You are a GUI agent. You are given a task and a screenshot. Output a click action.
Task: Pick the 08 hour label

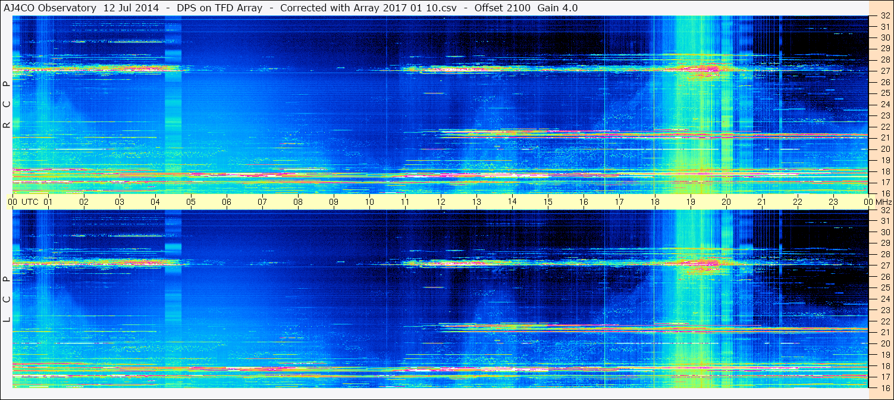[298, 202]
